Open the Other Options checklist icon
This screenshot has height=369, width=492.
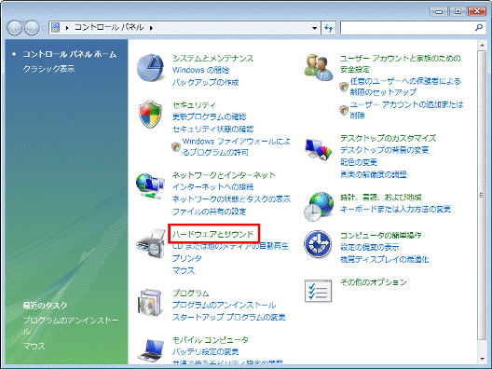tap(318, 291)
